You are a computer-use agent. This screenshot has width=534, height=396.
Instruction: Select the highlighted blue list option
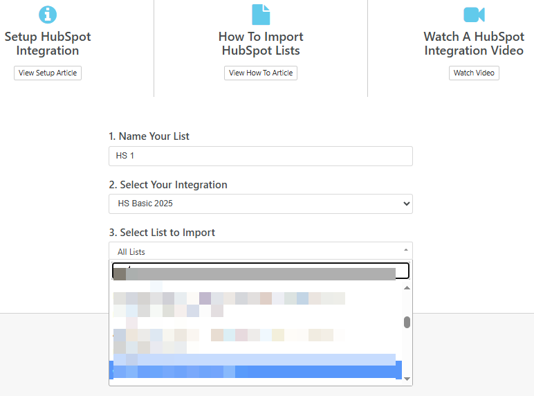point(255,370)
